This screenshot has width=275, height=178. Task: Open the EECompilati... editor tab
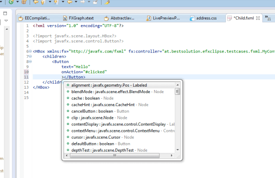(37, 19)
